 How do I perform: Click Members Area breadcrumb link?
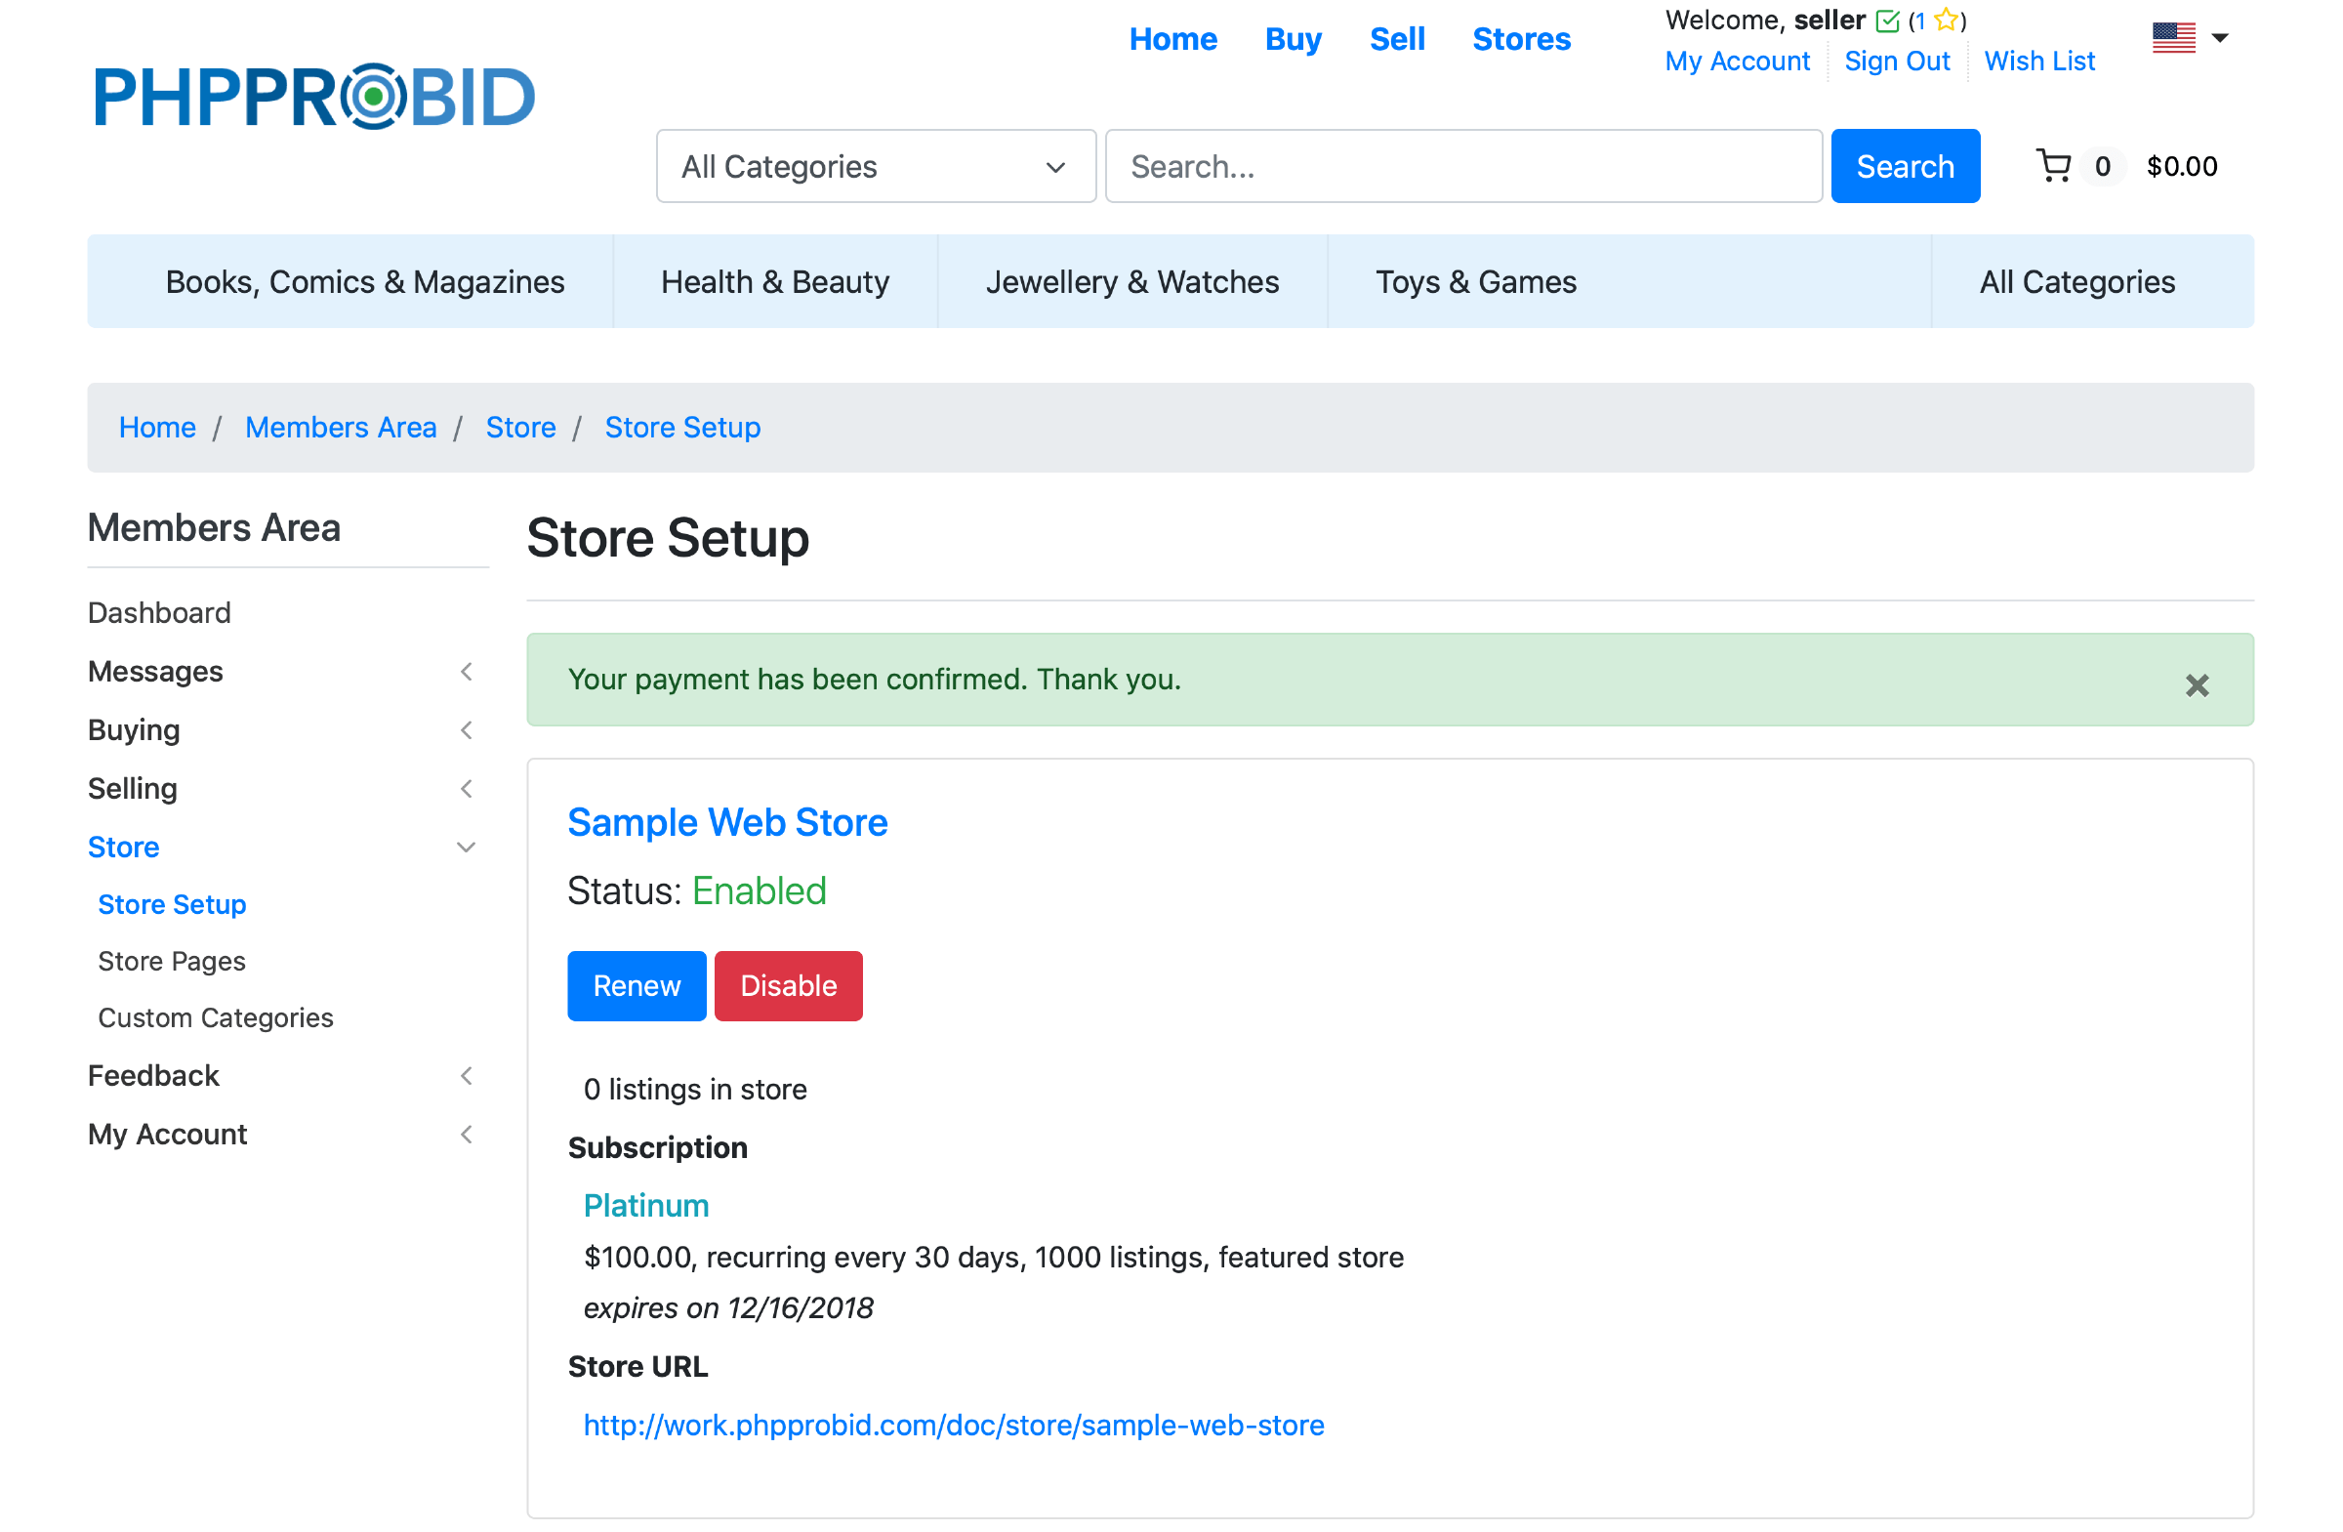tap(341, 428)
